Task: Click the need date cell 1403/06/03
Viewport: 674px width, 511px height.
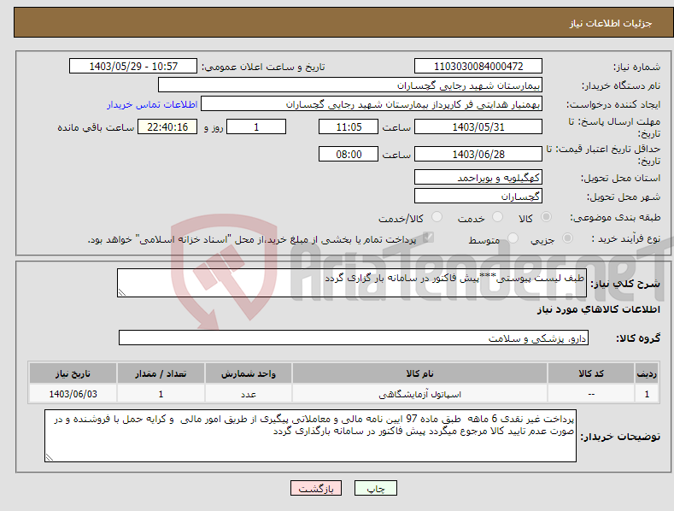Action: 73,394
